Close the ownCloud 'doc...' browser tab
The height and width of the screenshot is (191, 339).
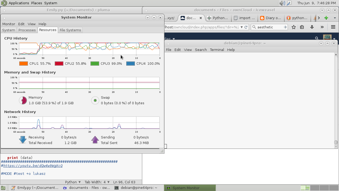coord(201,18)
